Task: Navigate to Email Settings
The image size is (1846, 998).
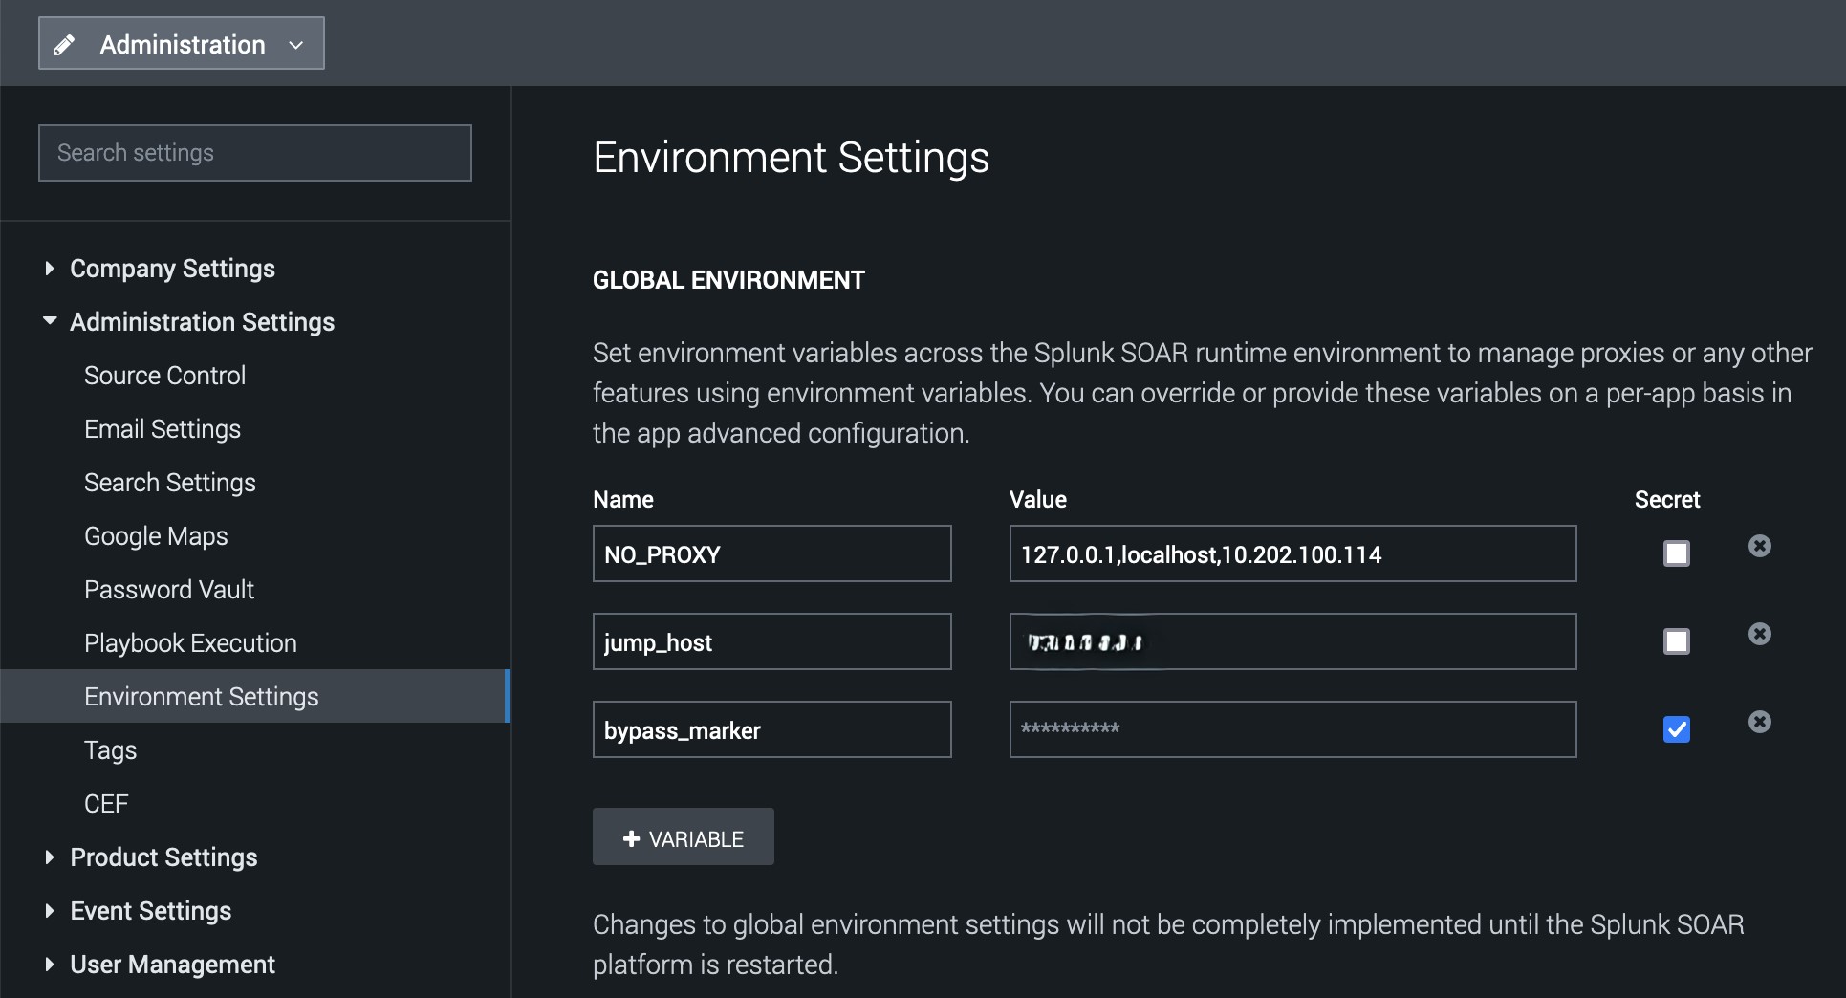Action: point(163,429)
